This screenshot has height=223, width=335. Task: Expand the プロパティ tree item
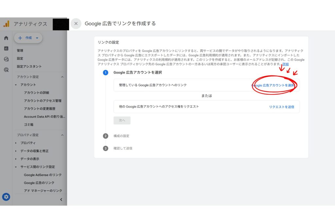click(x=16, y=143)
